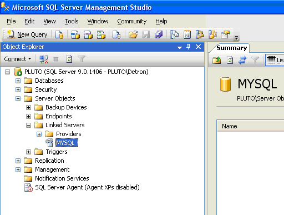This screenshot has width=284, height=215.
Task: Expand the Databases folder
Action: [18, 81]
